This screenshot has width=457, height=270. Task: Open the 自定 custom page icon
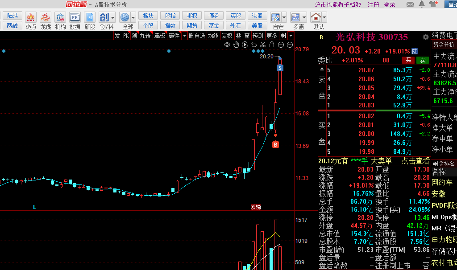[275, 17]
